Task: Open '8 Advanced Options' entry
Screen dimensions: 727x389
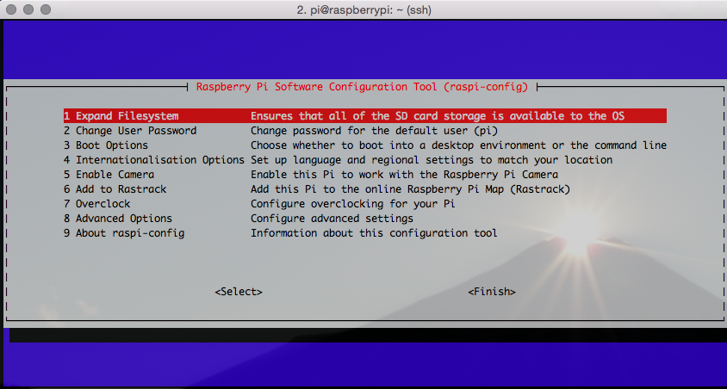Action: 118,219
